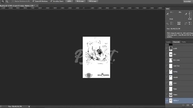Select the hijau channel name
This screenshot has height=108, width=193.
[x=175, y=89]
